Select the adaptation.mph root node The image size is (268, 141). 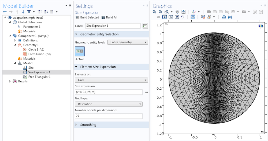(25, 18)
